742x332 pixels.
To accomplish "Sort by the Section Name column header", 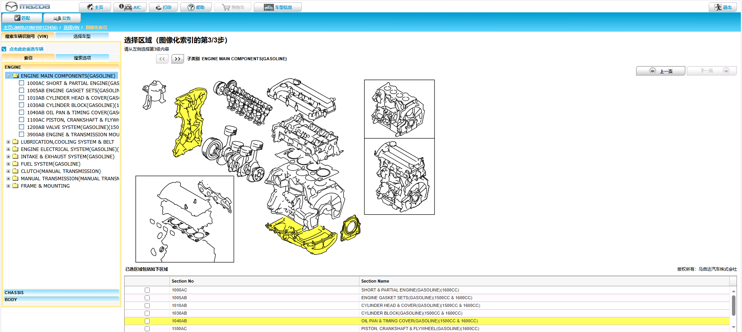I will click(544, 281).
